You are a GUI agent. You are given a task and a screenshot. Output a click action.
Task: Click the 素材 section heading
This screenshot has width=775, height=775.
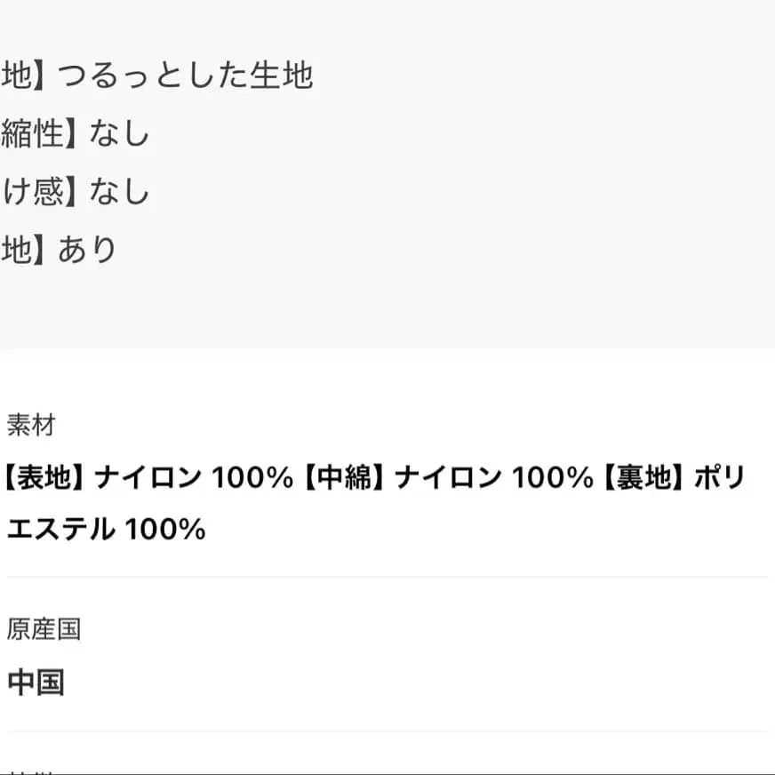click(x=31, y=426)
